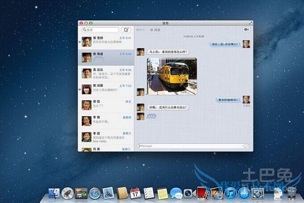
Task: Launch Safari from the Dock
Action: tap(94, 193)
